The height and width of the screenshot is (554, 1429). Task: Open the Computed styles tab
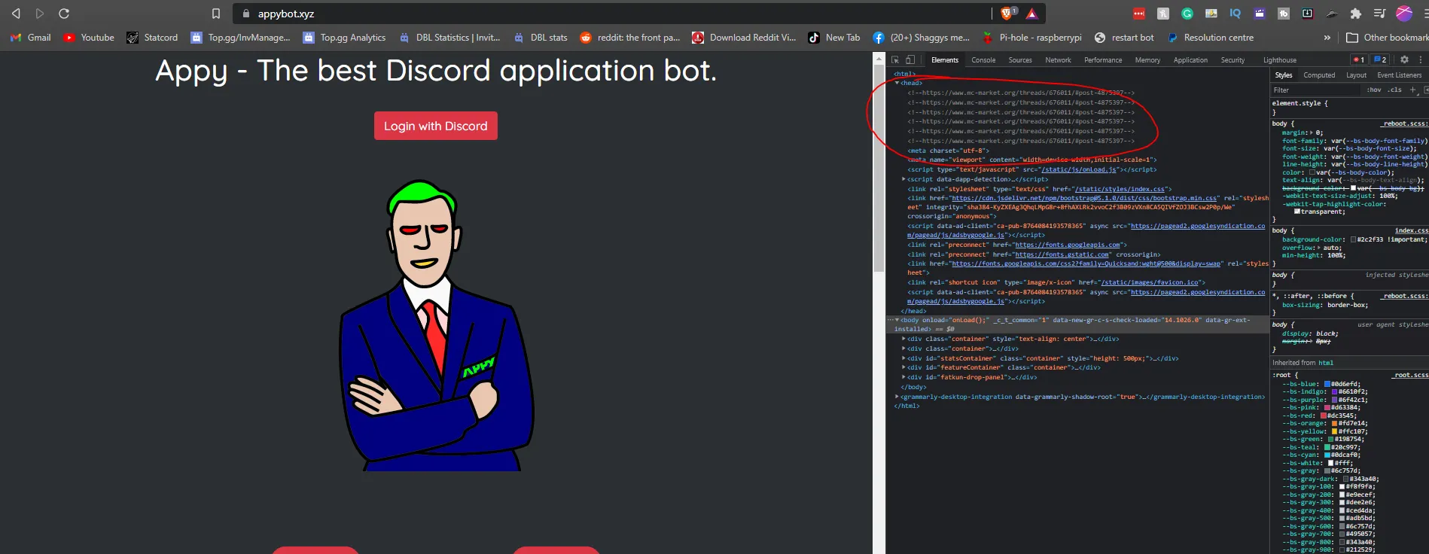pyautogui.click(x=1319, y=75)
